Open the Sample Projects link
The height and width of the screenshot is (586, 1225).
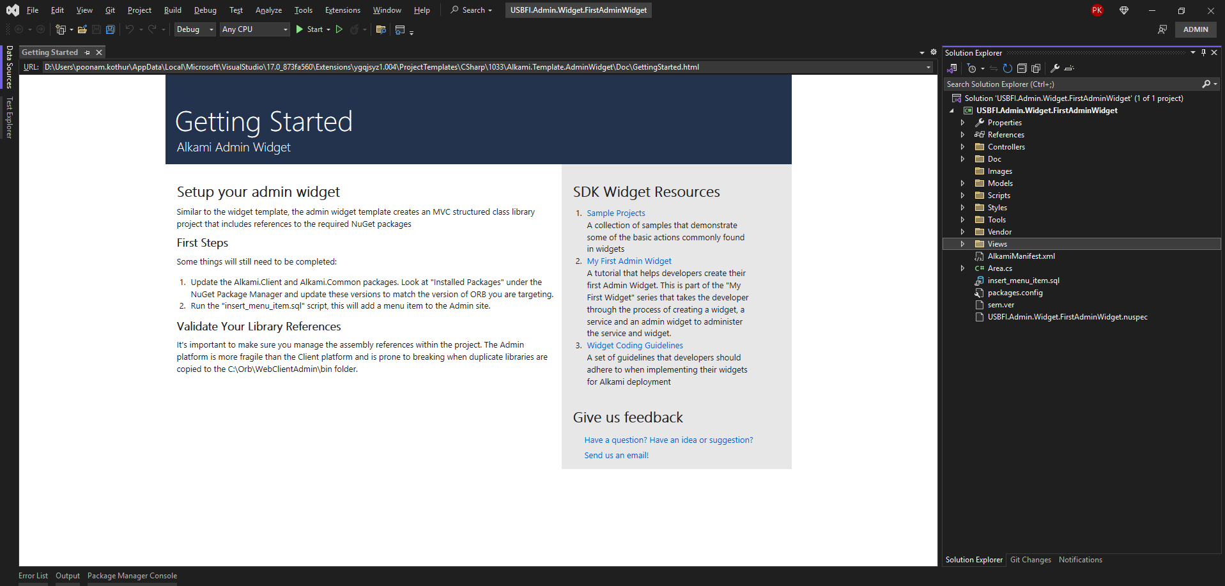coord(616,213)
